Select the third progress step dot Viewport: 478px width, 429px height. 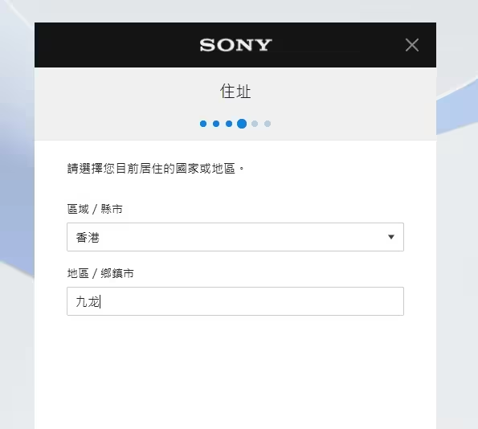[x=229, y=124]
